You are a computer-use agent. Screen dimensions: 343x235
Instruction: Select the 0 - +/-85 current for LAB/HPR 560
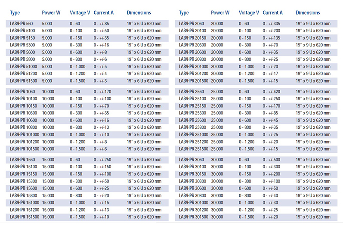[101, 24]
